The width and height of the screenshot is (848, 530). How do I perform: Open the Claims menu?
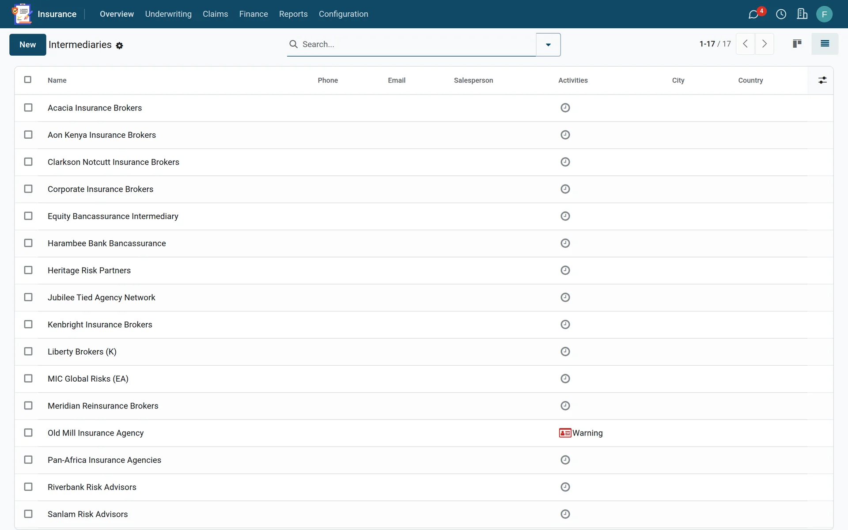(216, 14)
